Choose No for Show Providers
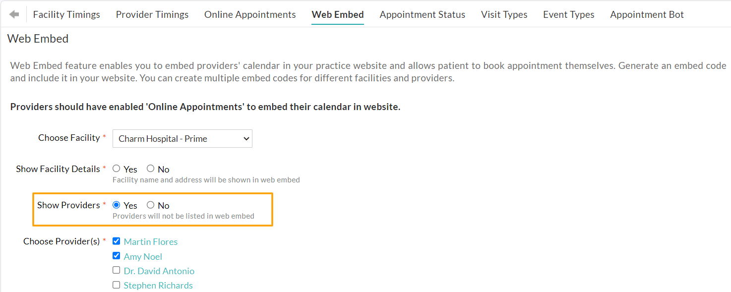The height and width of the screenshot is (292, 731). pyautogui.click(x=151, y=205)
